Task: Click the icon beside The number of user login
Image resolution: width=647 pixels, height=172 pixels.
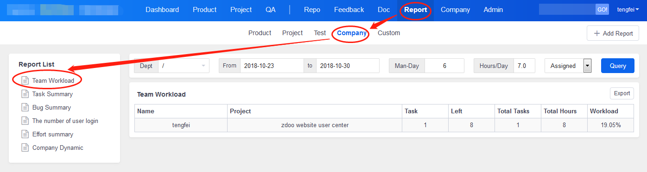Action: click(x=25, y=121)
